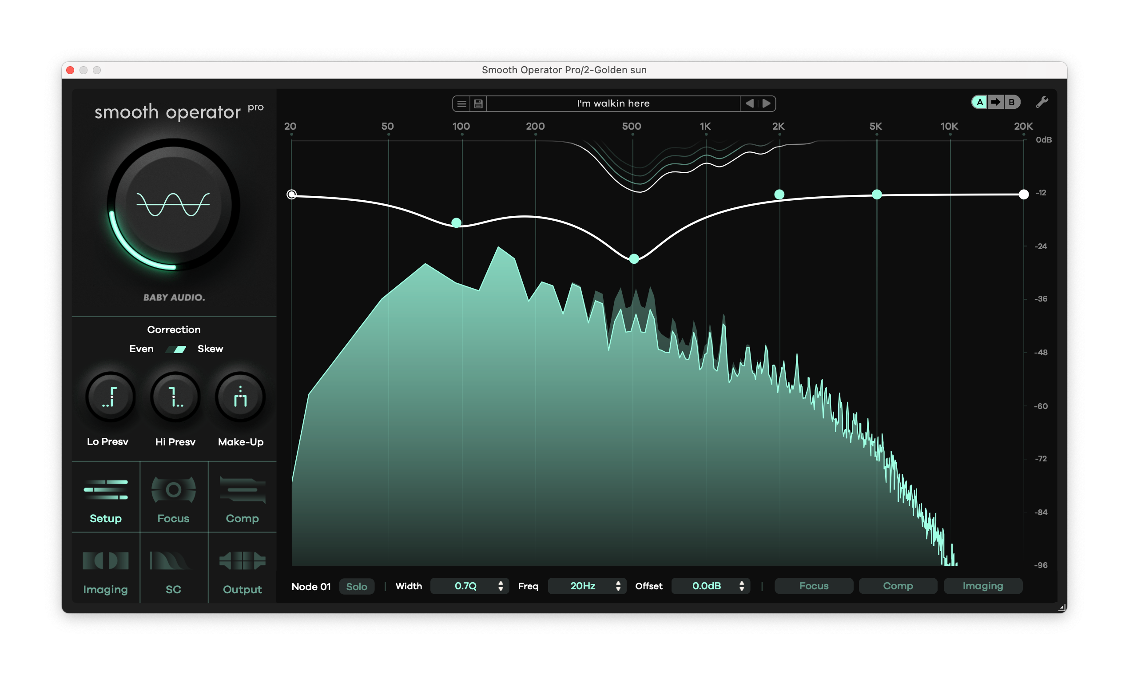
Task: Click the Offset 0.0dB stepper arrows
Action: tap(741, 586)
